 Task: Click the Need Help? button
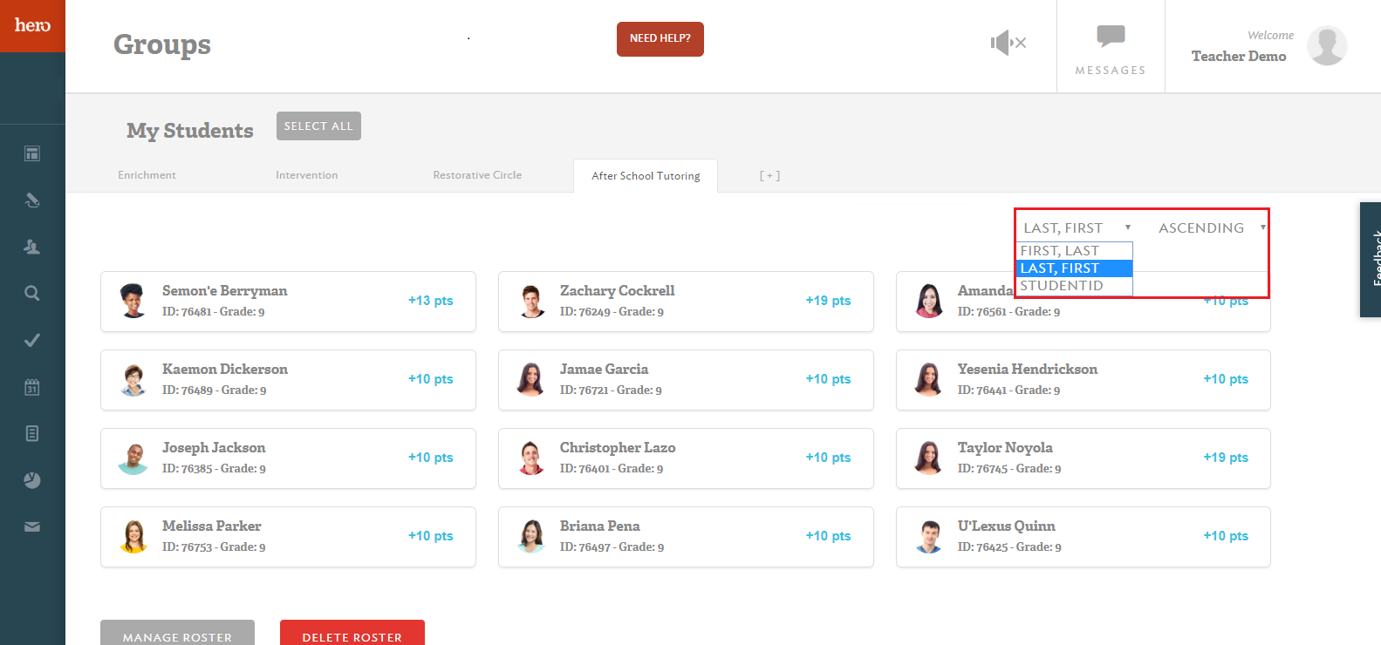click(660, 39)
